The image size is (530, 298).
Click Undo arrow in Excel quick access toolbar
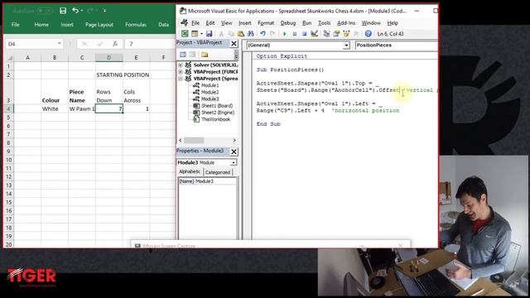75,11
